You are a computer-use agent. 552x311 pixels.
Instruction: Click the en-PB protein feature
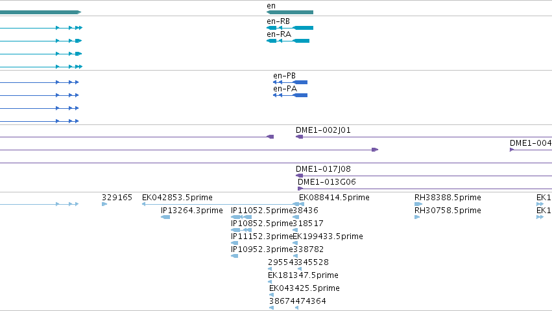(290, 82)
